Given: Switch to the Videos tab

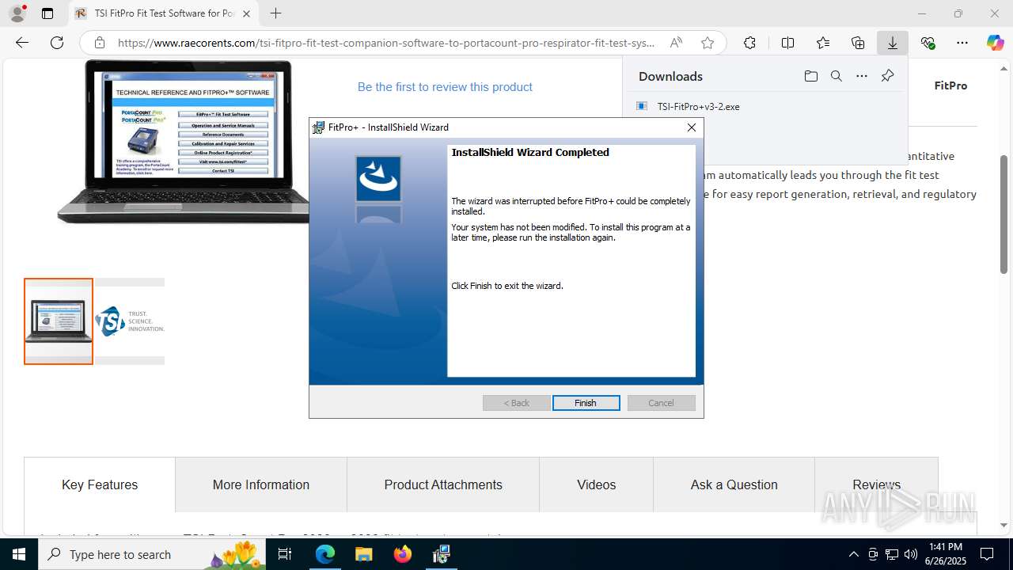Looking at the screenshot, I should pyautogui.click(x=596, y=484).
